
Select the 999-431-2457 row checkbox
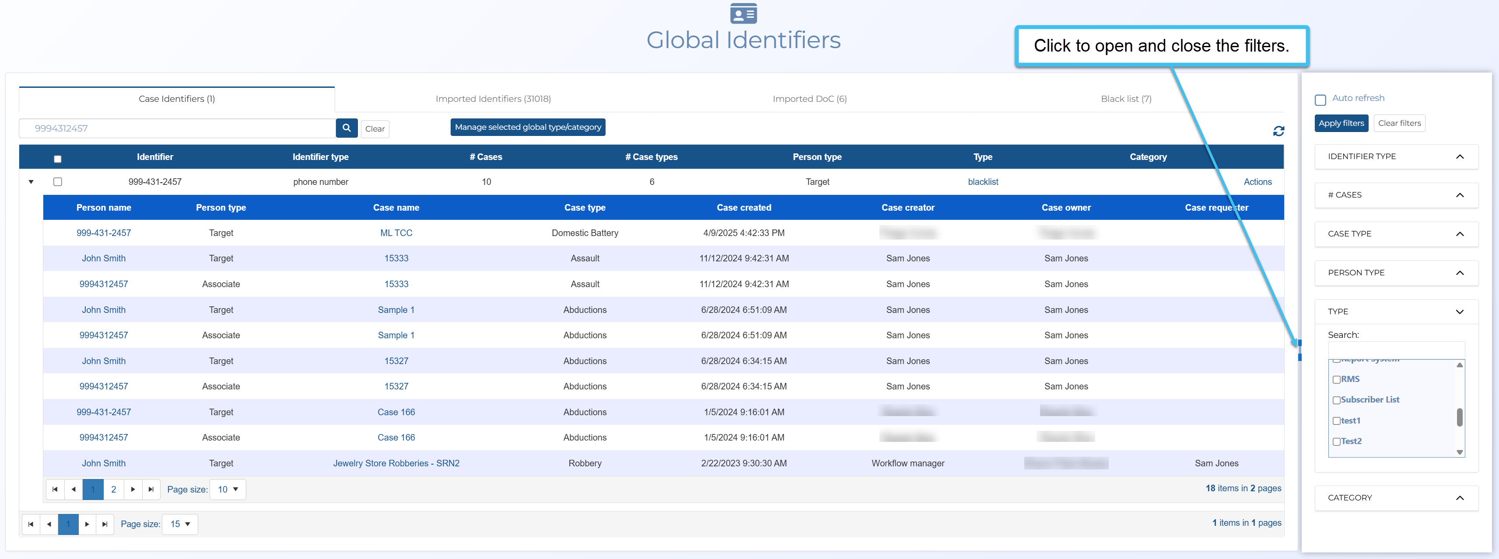tap(58, 182)
